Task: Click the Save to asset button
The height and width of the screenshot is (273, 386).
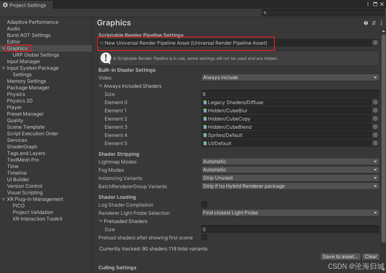Action: pyautogui.click(x=340, y=257)
